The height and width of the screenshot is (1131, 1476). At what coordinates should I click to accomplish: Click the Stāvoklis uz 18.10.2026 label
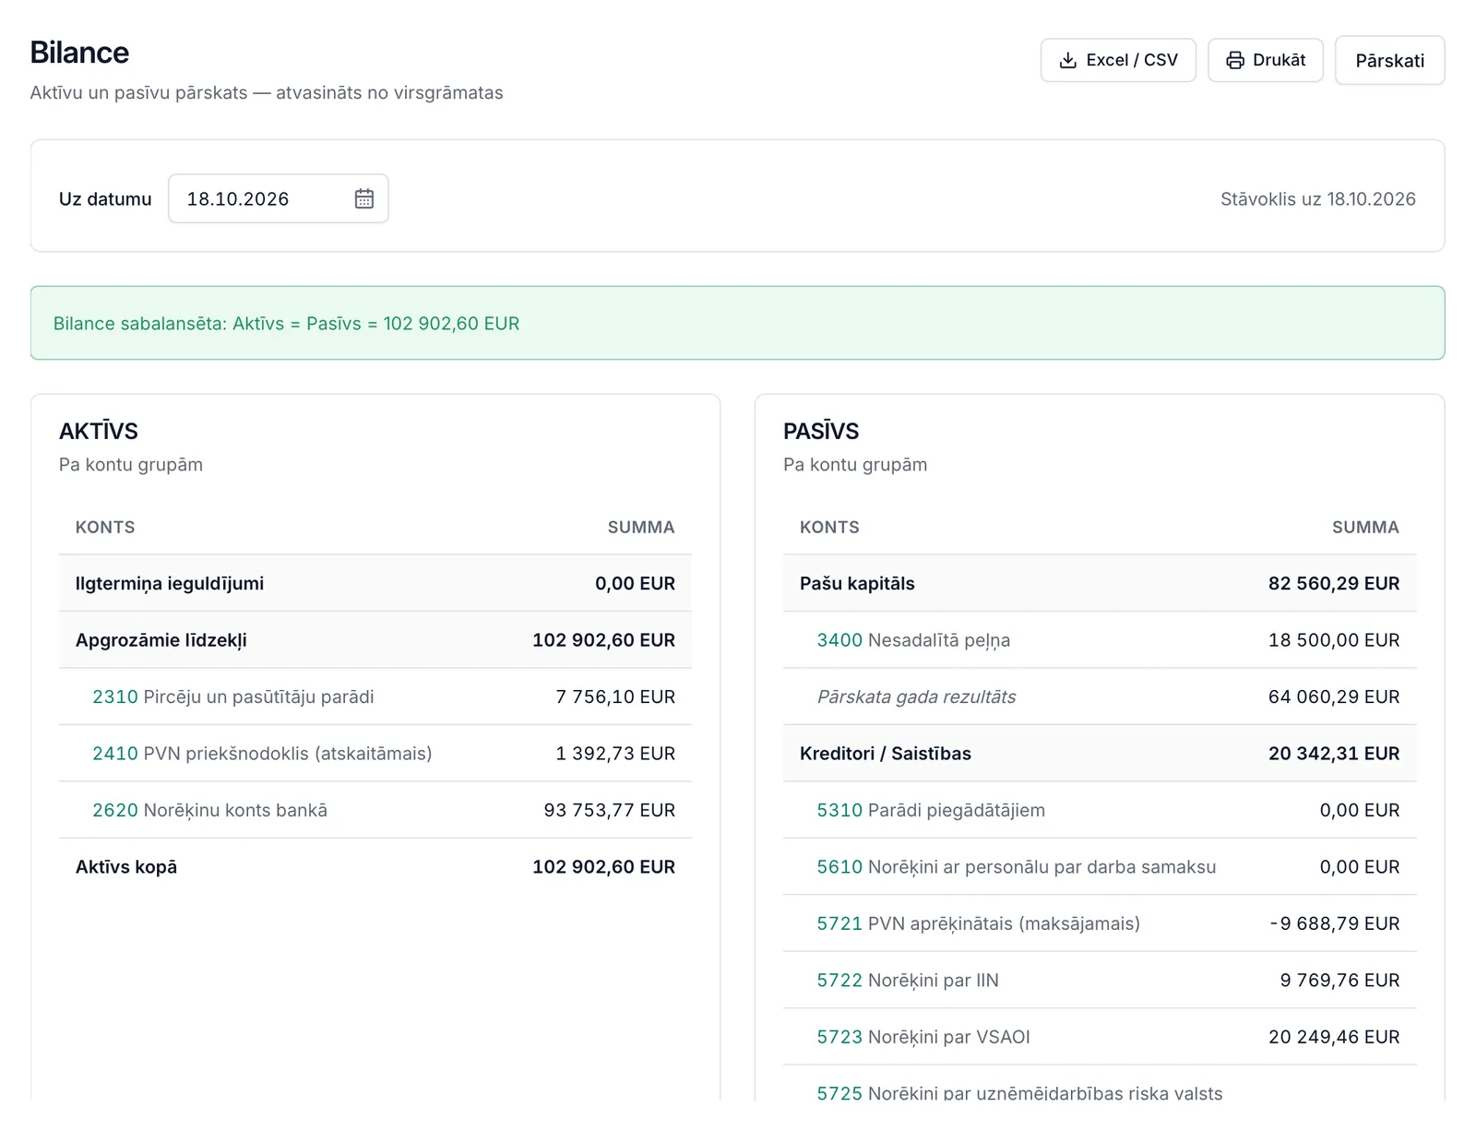coord(1318,199)
